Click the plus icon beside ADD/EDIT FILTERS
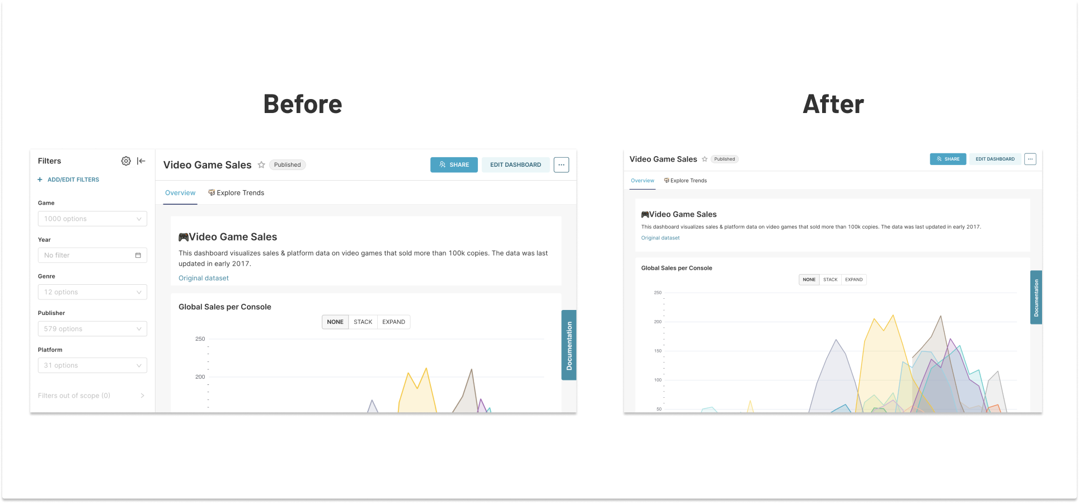The image size is (1079, 503). tap(40, 180)
